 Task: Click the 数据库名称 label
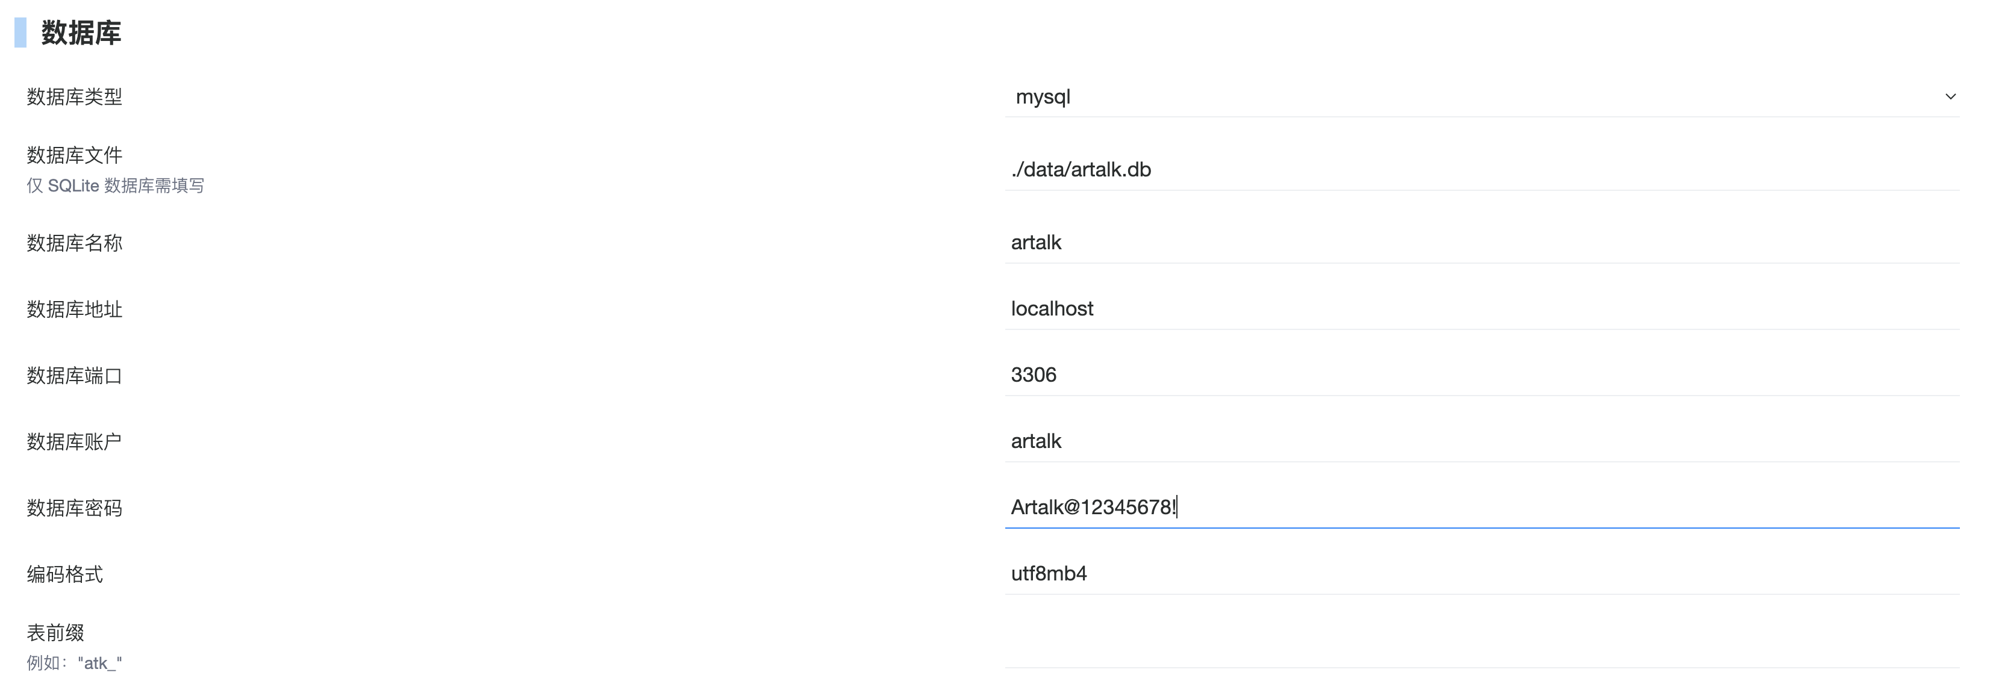pos(74,243)
